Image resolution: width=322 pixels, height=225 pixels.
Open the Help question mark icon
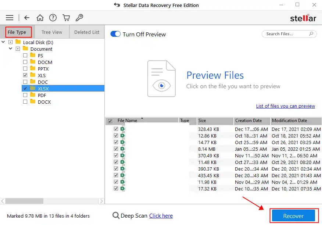(x=53, y=18)
